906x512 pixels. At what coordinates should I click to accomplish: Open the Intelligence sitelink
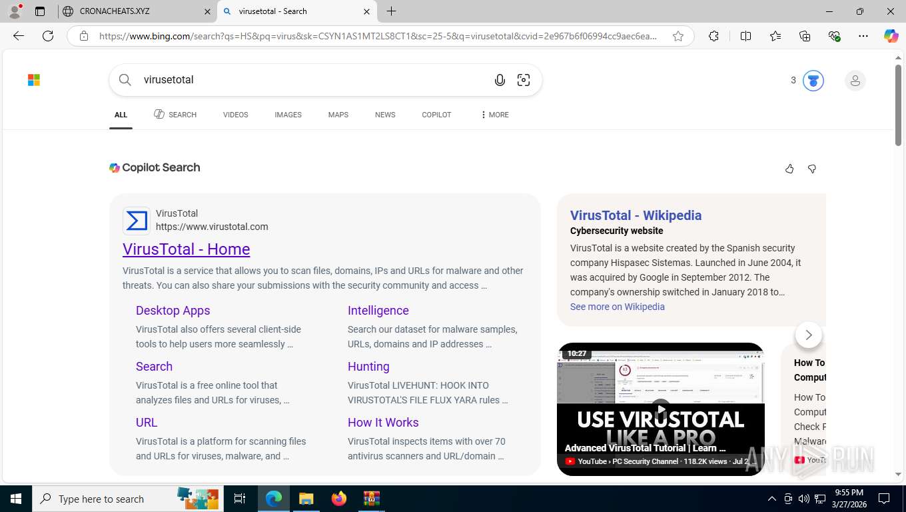point(378,311)
